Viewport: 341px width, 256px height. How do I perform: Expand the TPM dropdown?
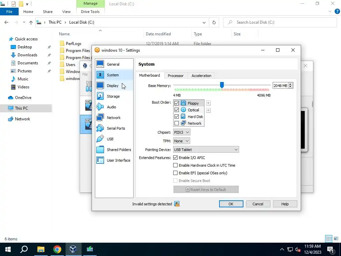coord(181,141)
